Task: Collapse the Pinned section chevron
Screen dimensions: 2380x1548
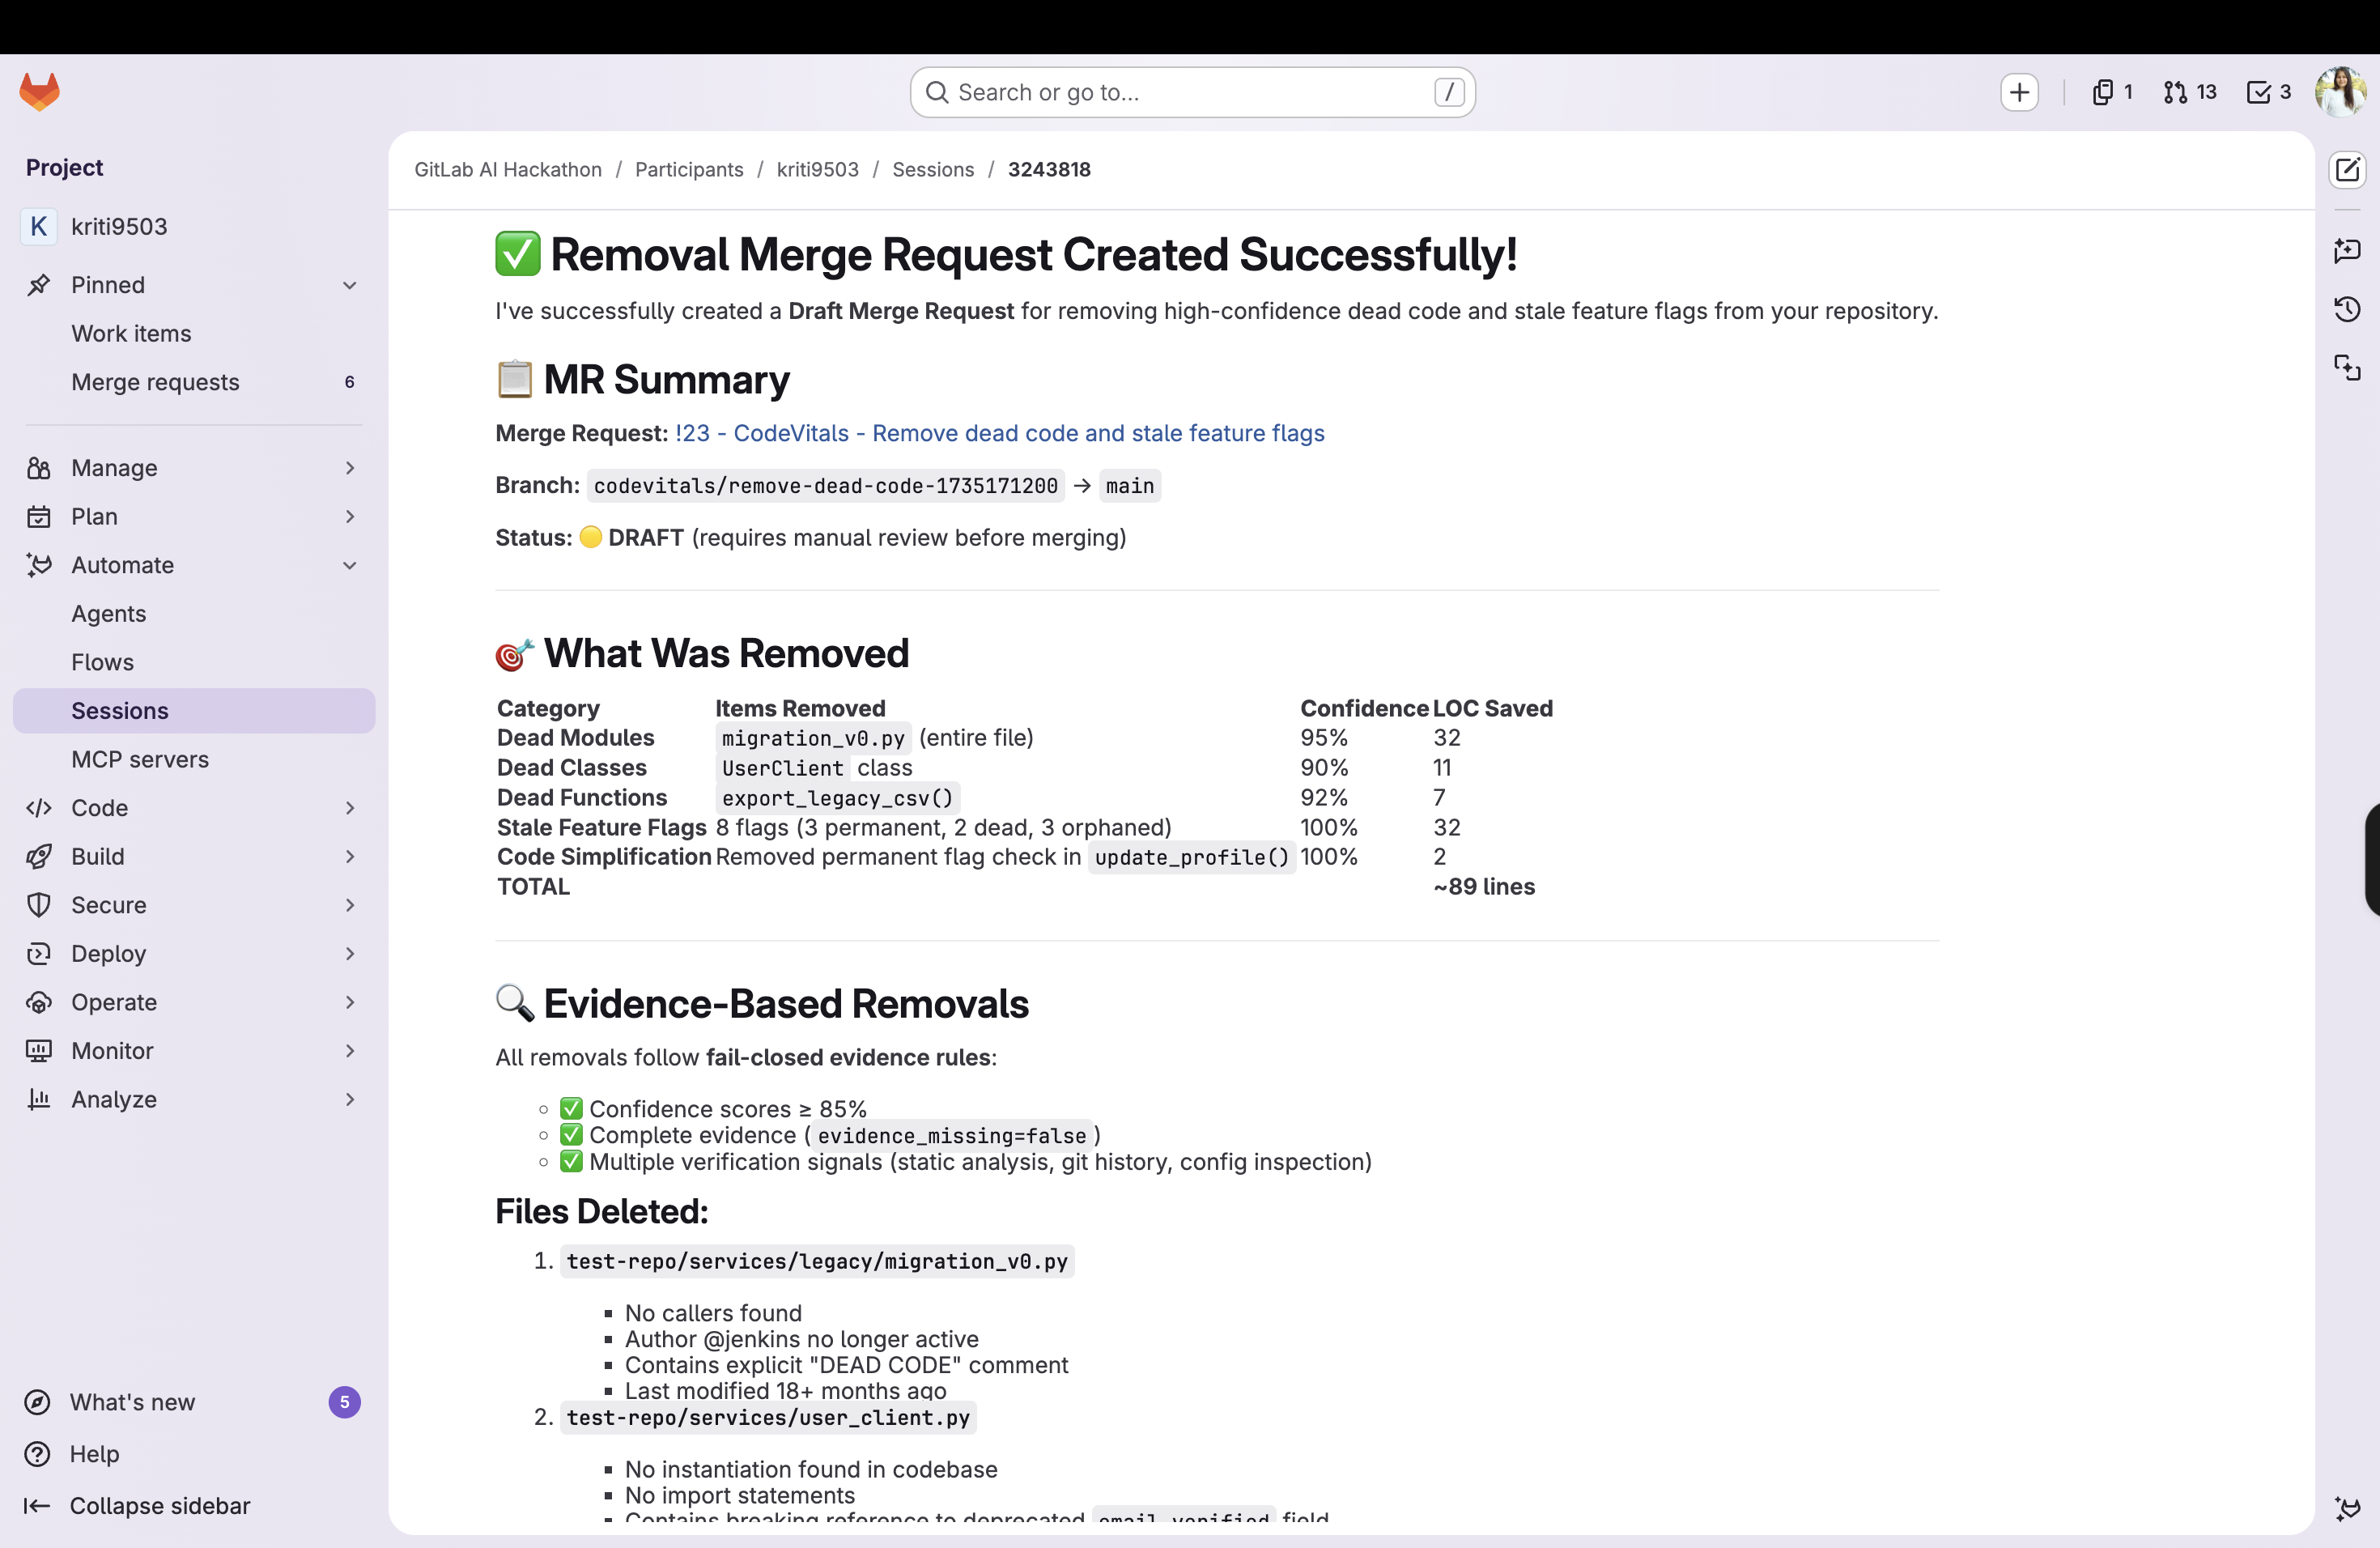Action: click(350, 285)
